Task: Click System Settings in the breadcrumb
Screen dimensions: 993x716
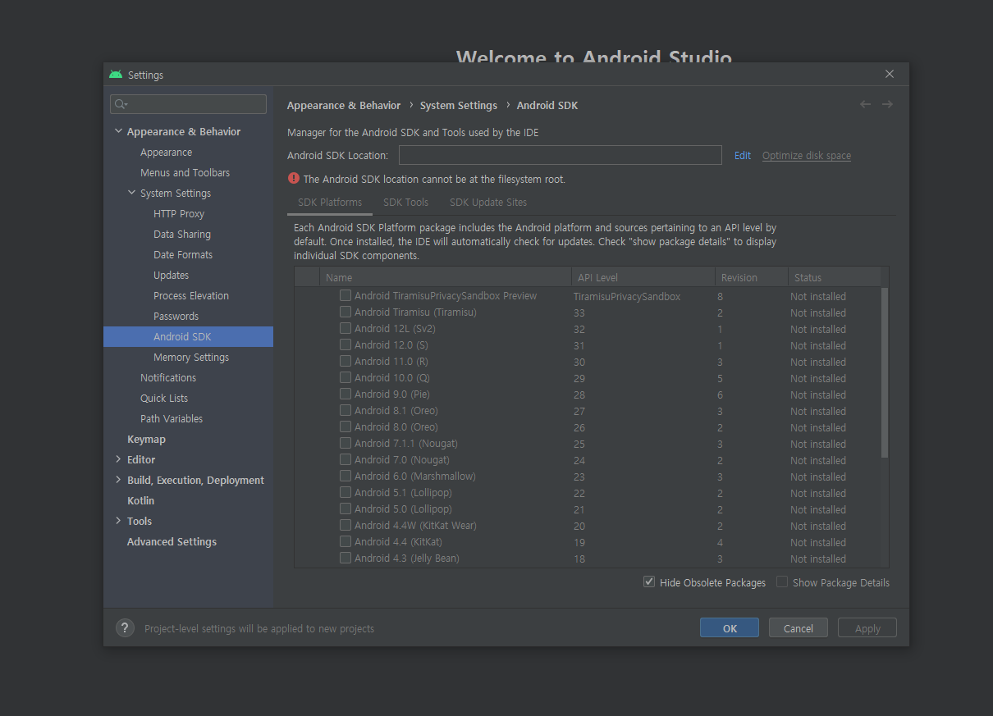Action: point(459,105)
